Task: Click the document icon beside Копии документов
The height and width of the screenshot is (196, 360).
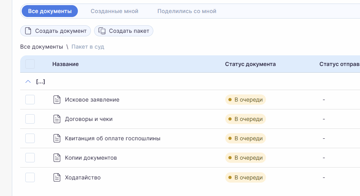Action: (57, 158)
